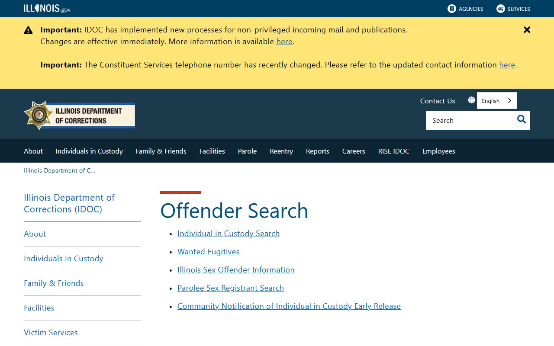Screen dimensions: 554x346
Task: Open Reports nav menu
Action: click(x=318, y=151)
